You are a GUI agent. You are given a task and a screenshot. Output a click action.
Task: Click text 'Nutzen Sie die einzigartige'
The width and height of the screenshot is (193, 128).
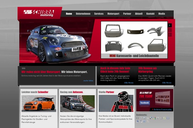72,116
